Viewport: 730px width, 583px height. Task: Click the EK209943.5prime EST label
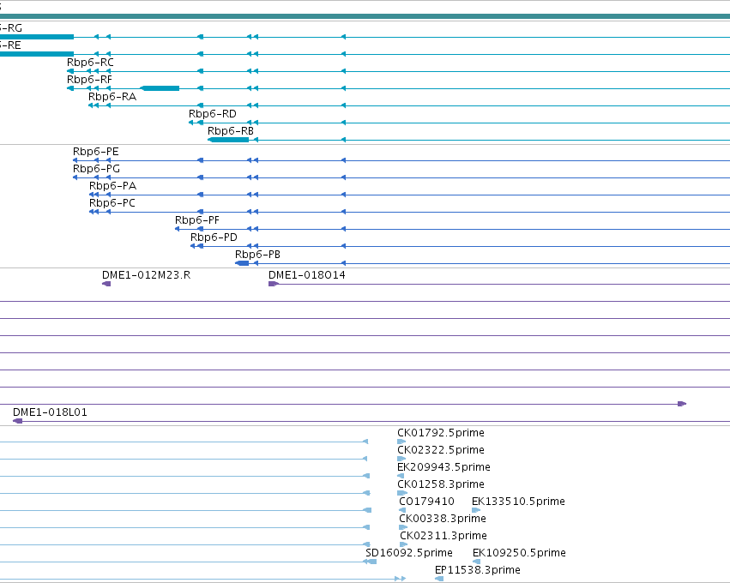(443, 467)
